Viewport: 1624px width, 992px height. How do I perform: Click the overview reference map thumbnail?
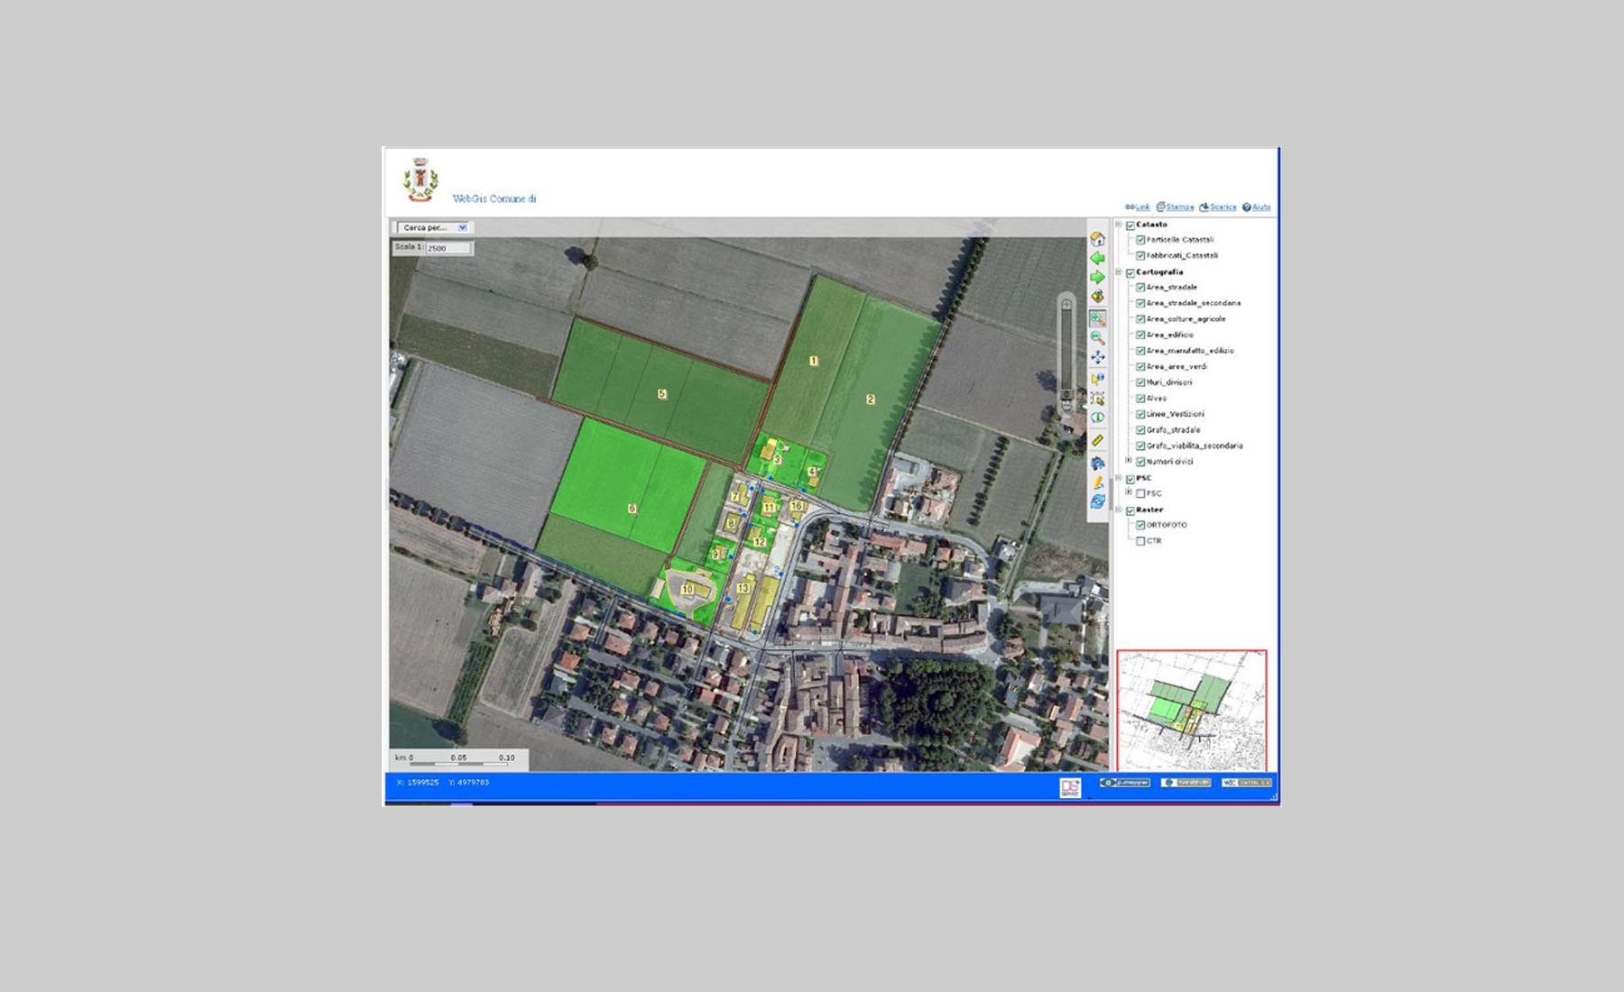point(1192,711)
